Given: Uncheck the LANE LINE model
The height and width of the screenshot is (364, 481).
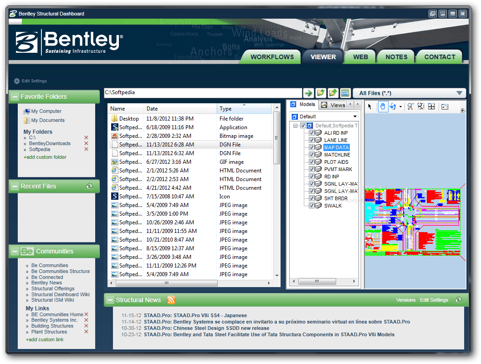Looking at the screenshot, I should click(x=311, y=140).
